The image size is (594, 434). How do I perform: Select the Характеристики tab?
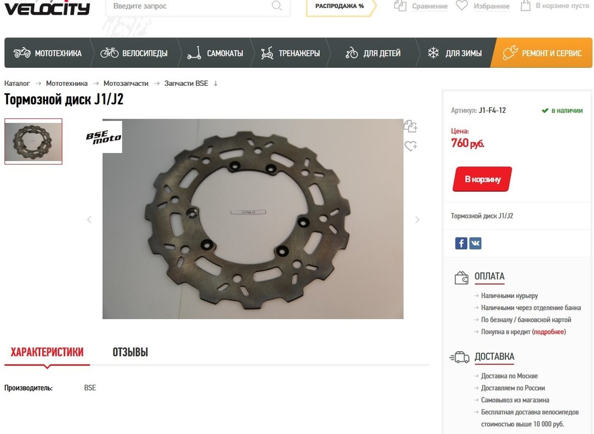tap(47, 352)
